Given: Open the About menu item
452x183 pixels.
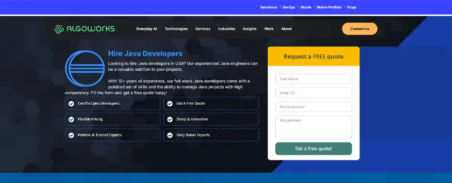Looking at the screenshot, I should click(286, 29).
